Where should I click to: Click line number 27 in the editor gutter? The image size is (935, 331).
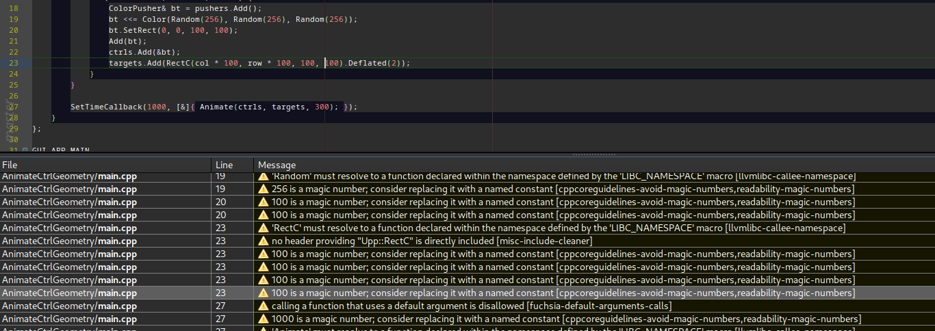[14, 107]
